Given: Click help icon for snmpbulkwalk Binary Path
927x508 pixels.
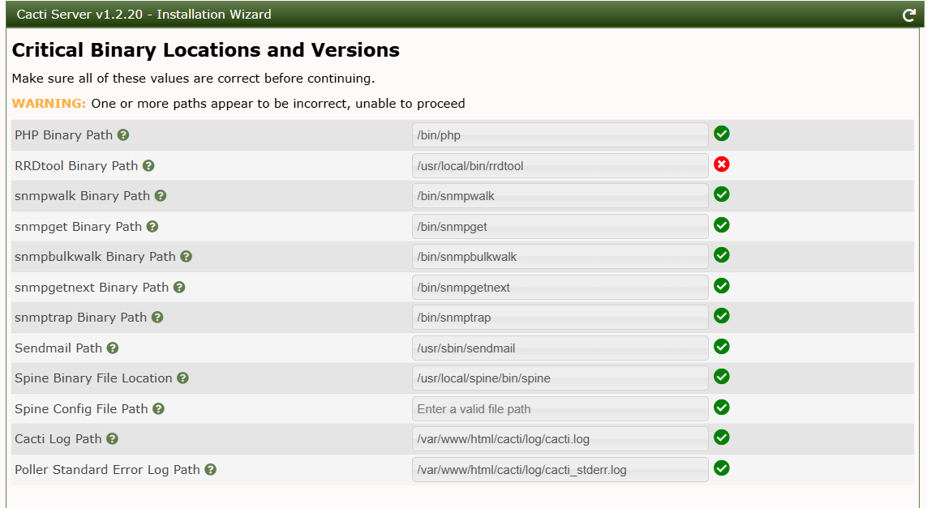Looking at the screenshot, I should [186, 257].
